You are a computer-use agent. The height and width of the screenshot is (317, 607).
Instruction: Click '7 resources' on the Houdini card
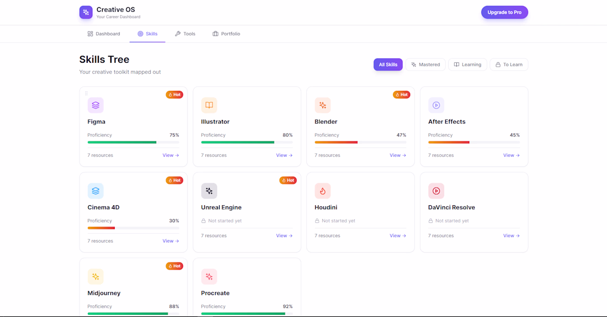pos(327,236)
